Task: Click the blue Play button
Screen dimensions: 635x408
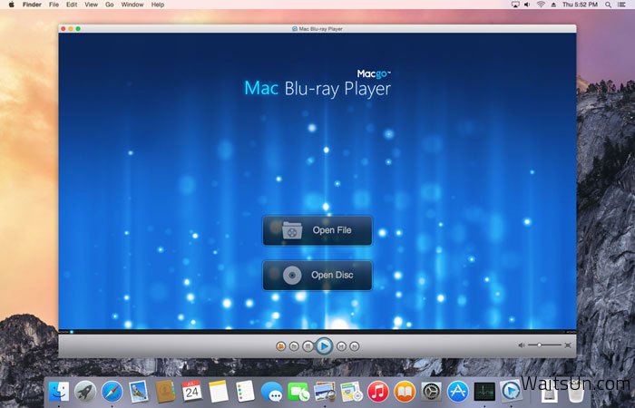Action: click(x=324, y=345)
